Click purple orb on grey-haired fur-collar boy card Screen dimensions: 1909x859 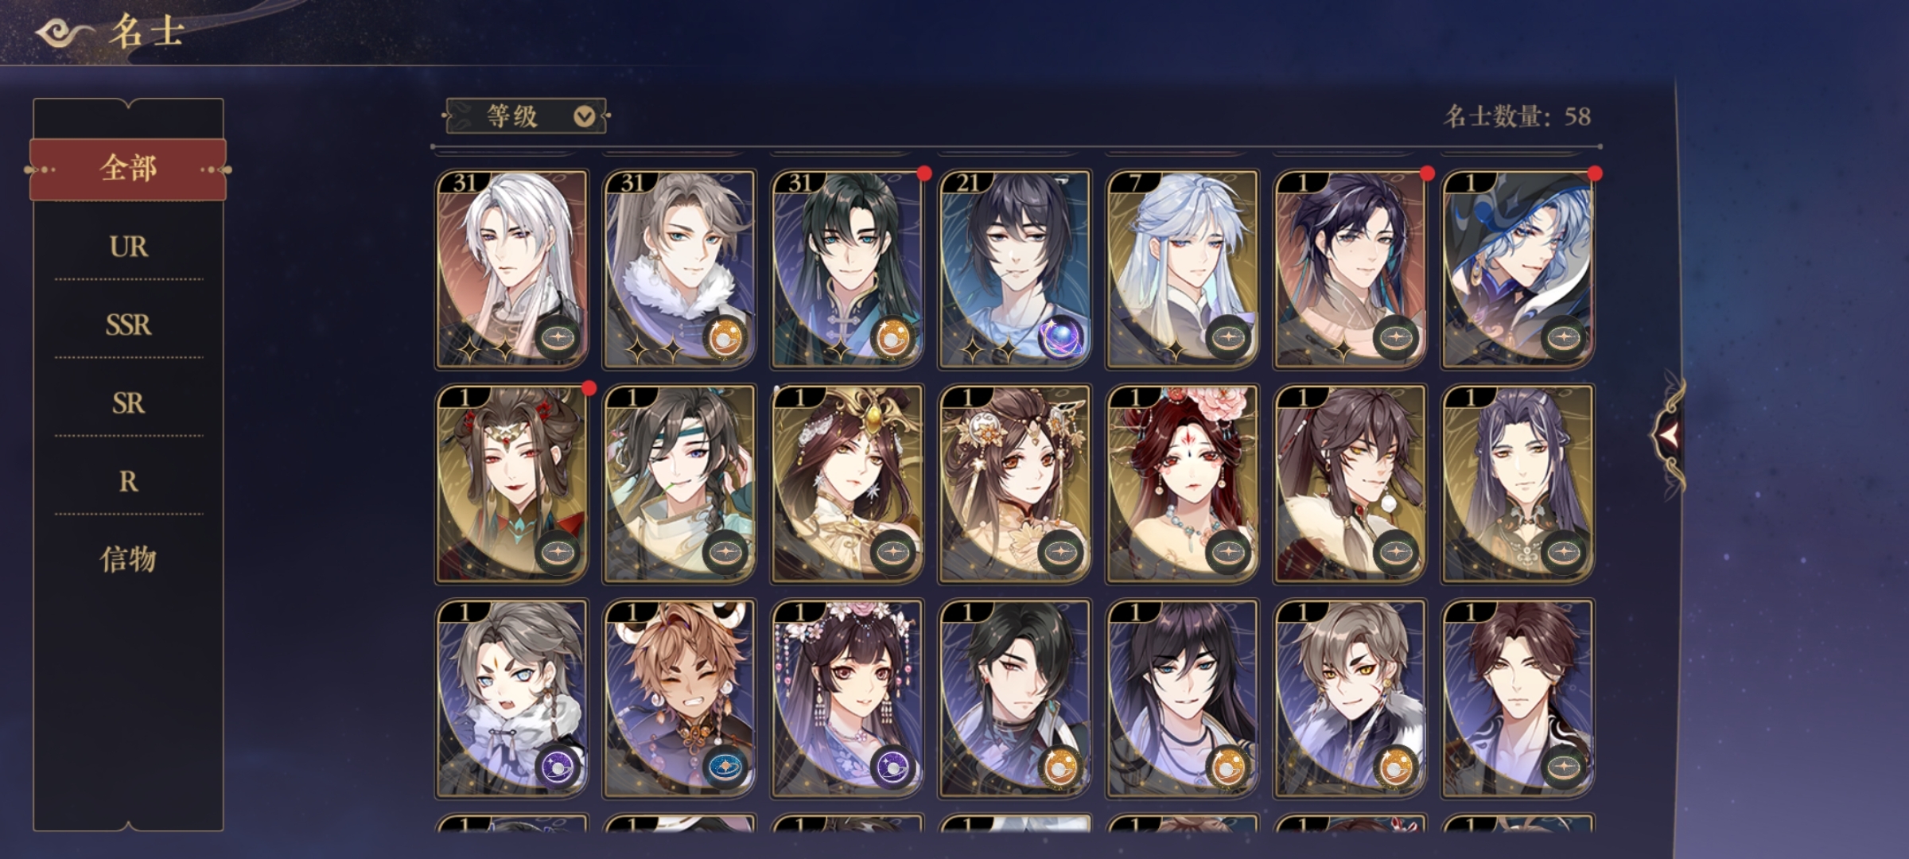coord(558,767)
